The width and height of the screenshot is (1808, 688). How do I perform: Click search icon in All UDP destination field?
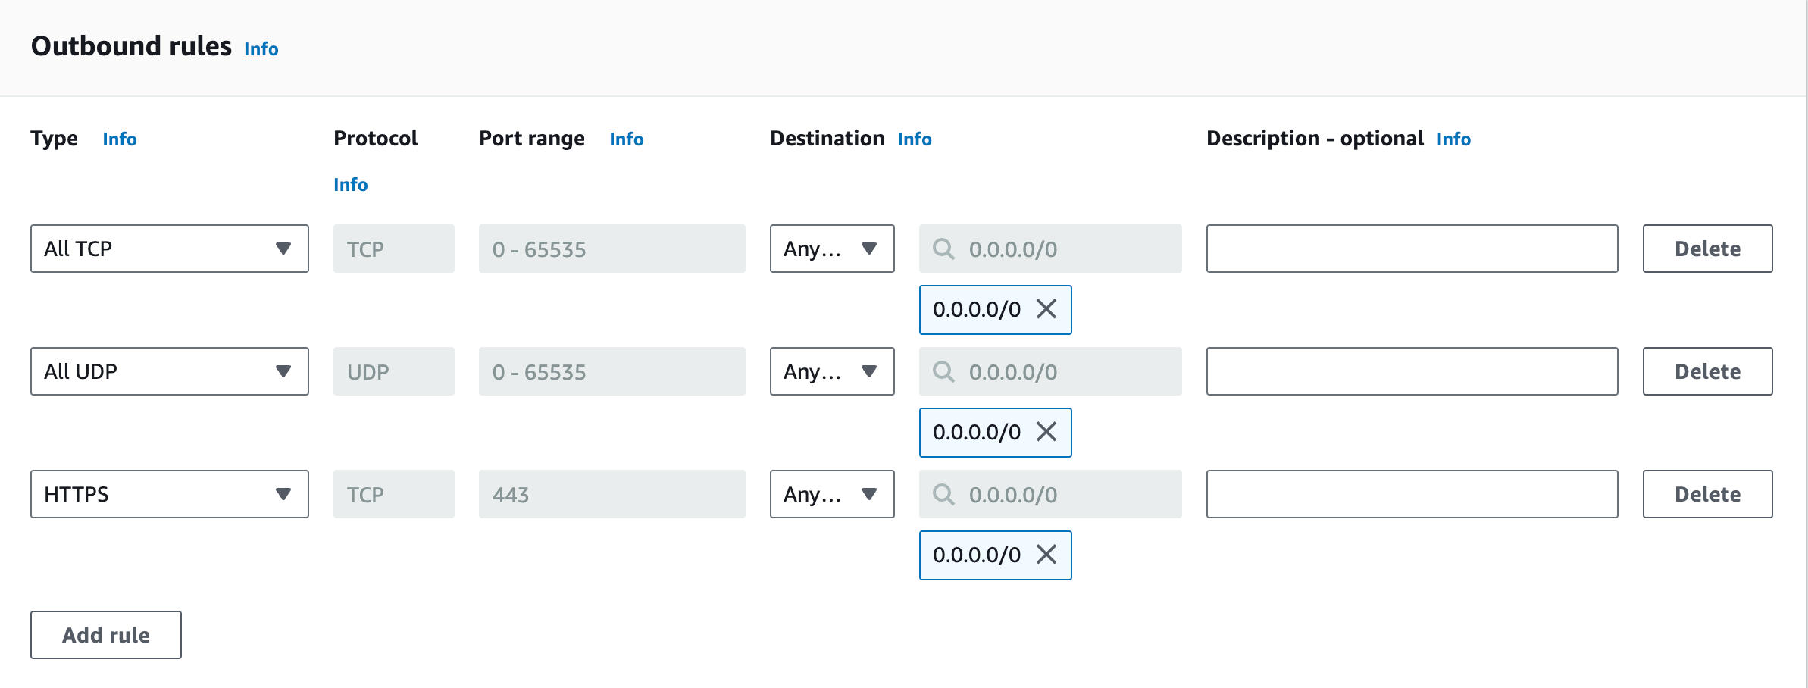click(x=943, y=371)
